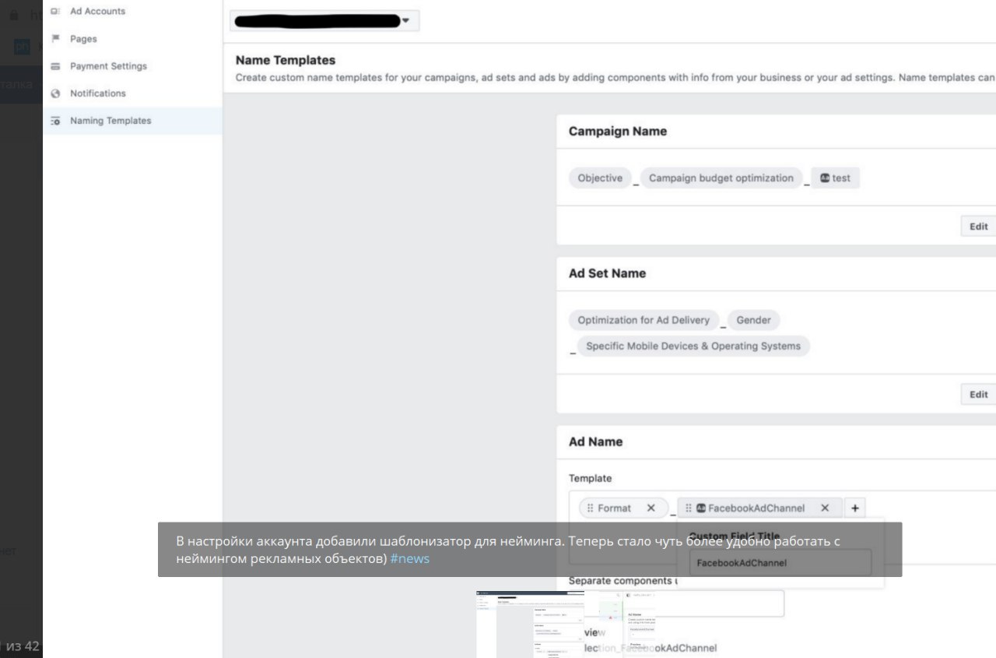Click the Ad Accounts sidebar icon
The width and height of the screenshot is (996, 658).
click(x=55, y=12)
